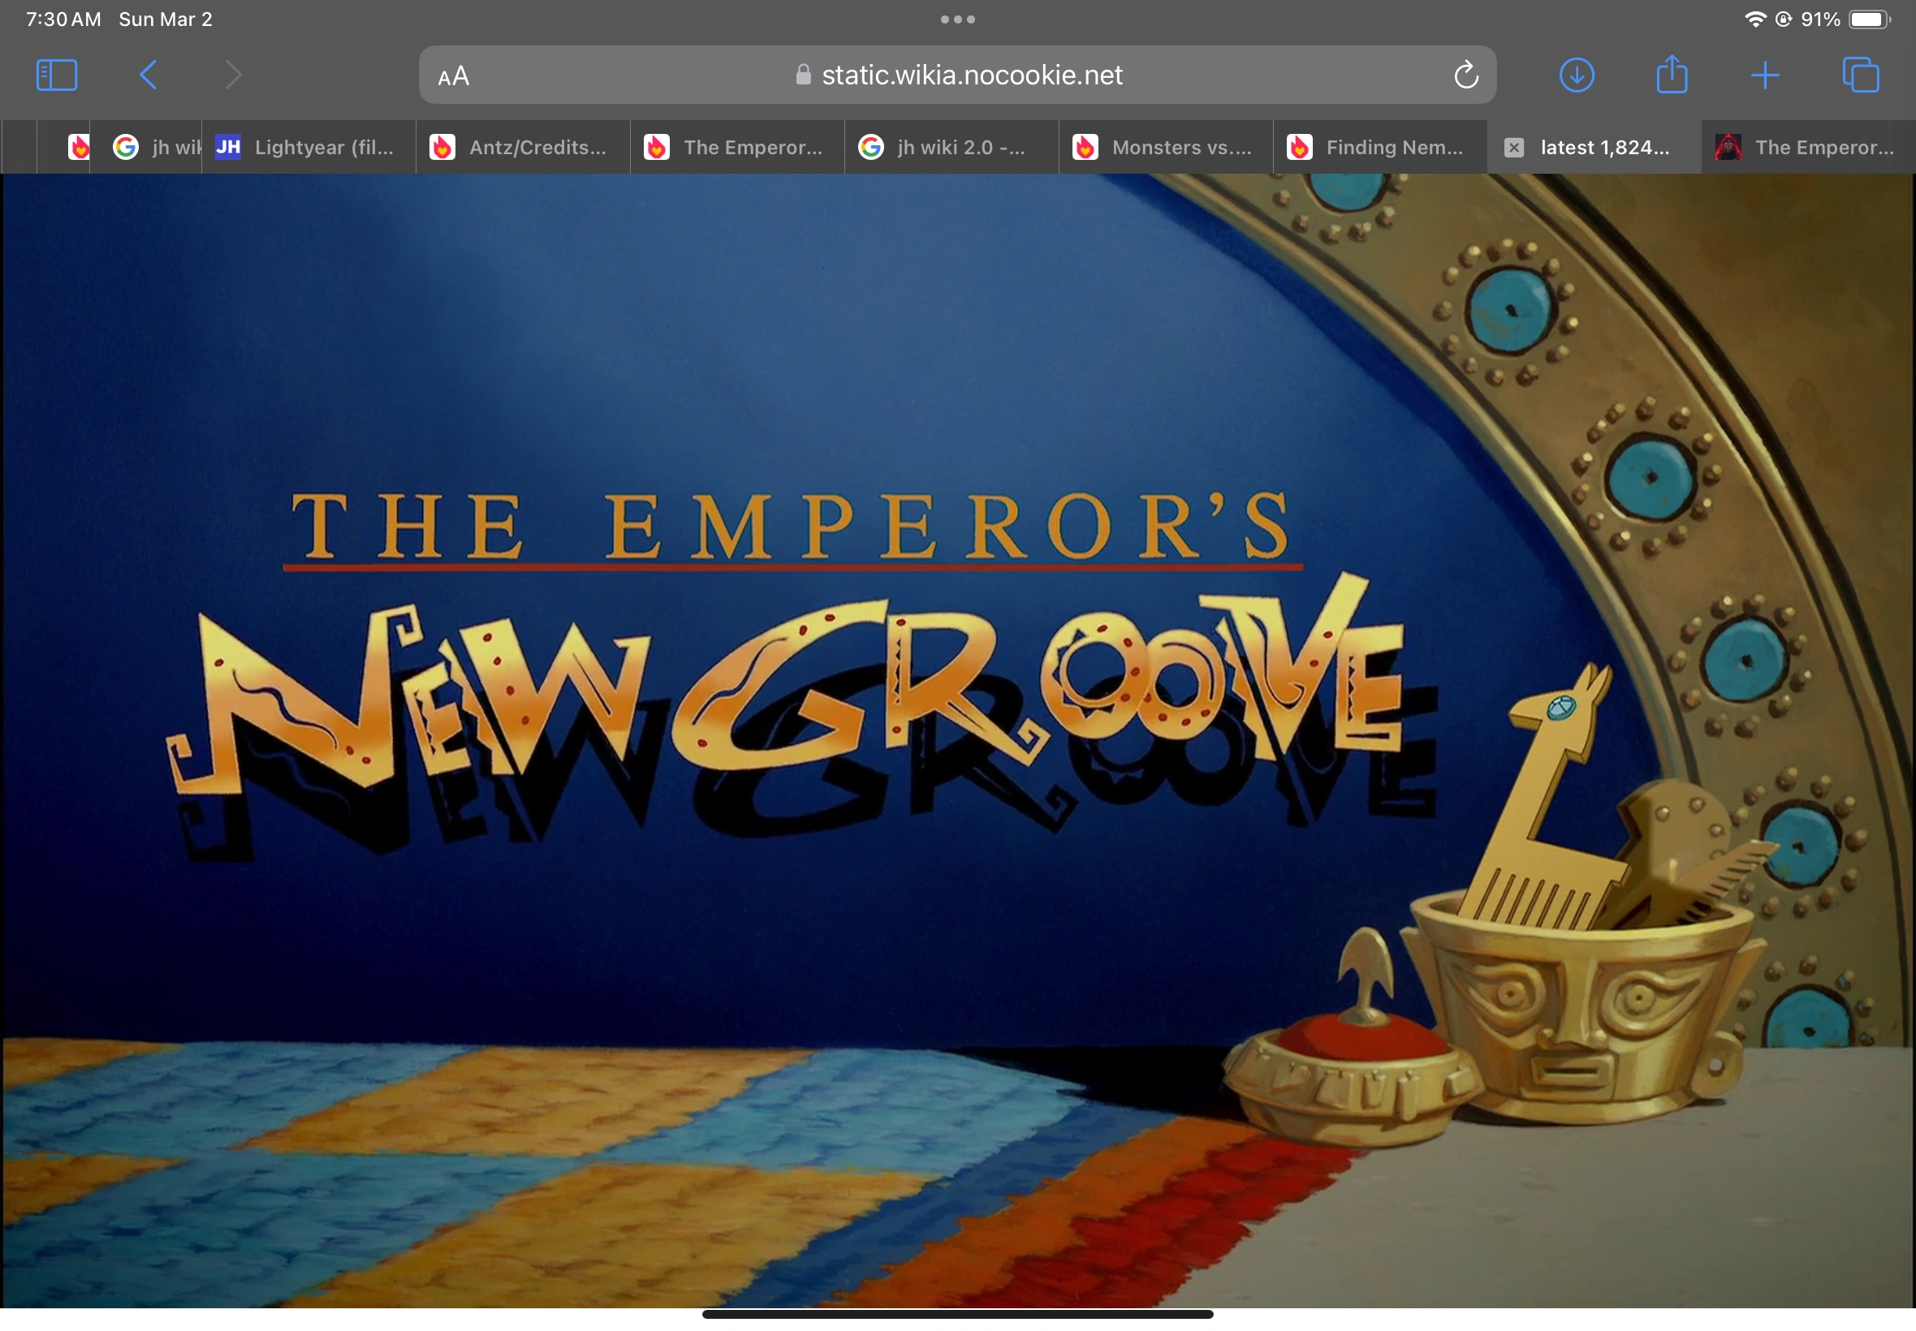Open the downloads list
The image size is (1916, 1331).
(x=1576, y=75)
